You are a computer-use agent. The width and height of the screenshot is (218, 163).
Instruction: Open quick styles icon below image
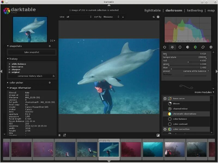(65, 135)
